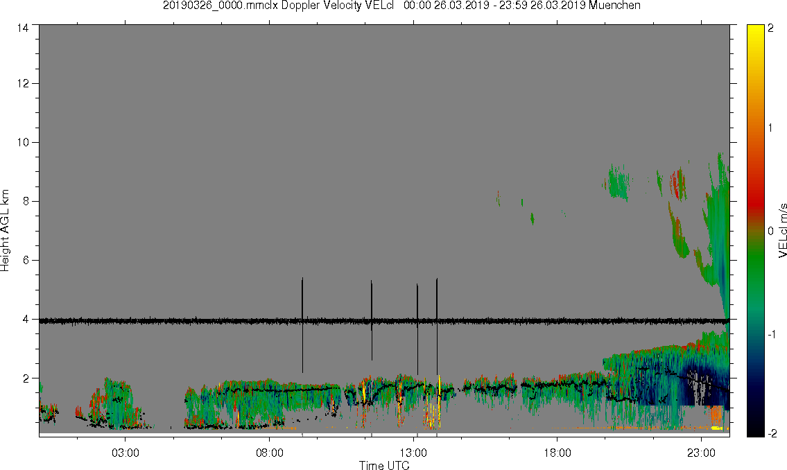
Task: Click the 18:00 time tick label
Action: click(x=557, y=453)
